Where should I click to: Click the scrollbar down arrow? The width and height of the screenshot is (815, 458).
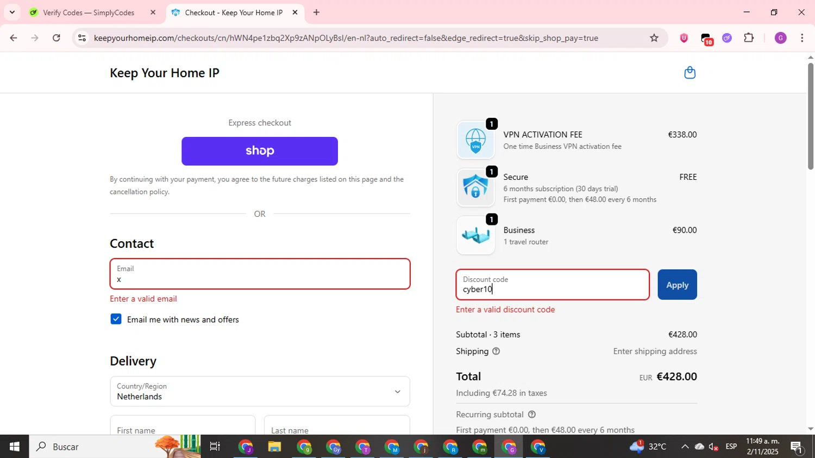pyautogui.click(x=810, y=429)
